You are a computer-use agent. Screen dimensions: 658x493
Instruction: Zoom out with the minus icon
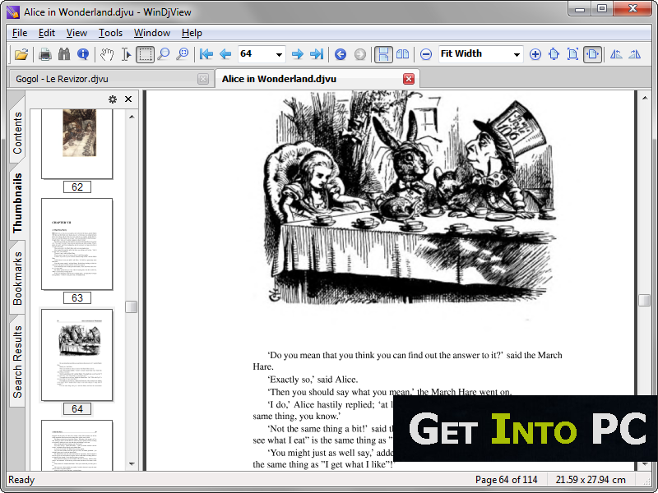tap(425, 54)
